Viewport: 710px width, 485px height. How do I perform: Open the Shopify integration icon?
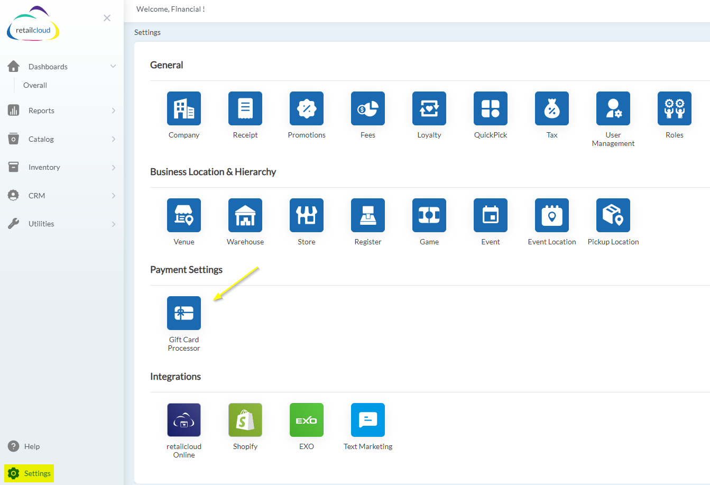tap(245, 420)
